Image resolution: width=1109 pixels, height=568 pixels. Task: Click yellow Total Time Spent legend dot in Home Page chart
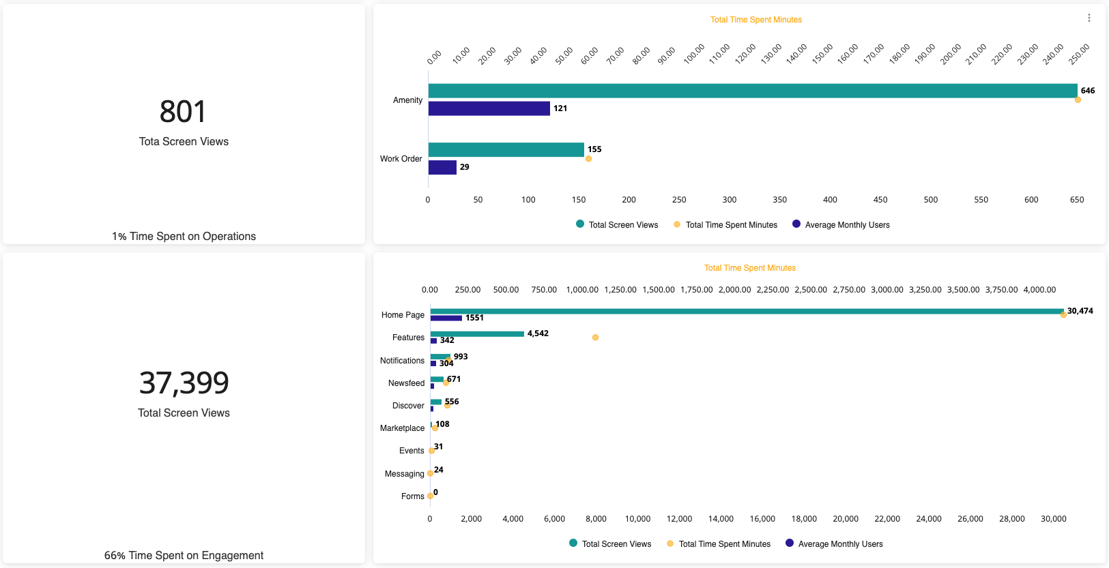pyautogui.click(x=670, y=543)
